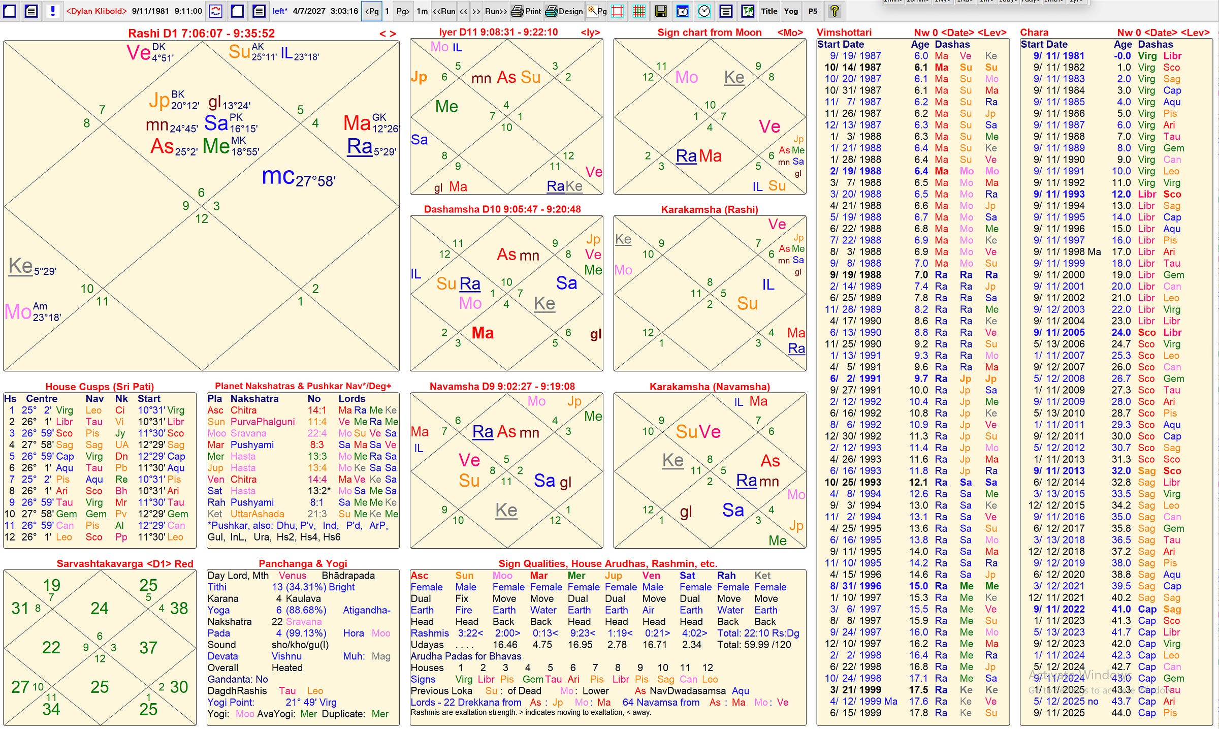Click the green grid icon

click(639, 11)
